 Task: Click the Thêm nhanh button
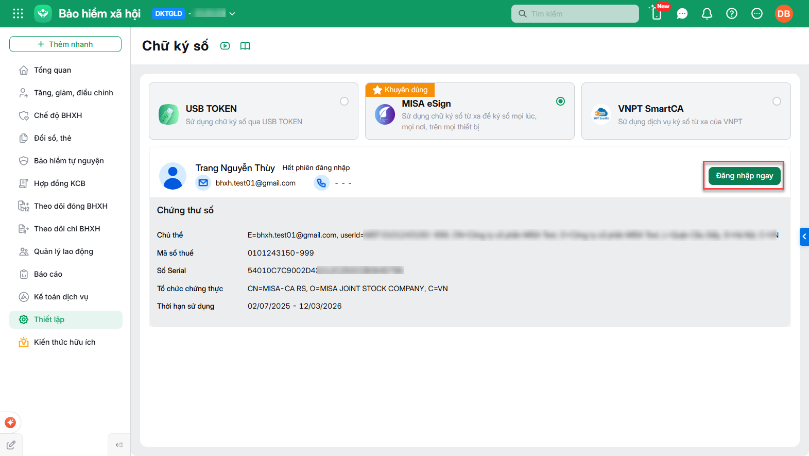pos(65,44)
